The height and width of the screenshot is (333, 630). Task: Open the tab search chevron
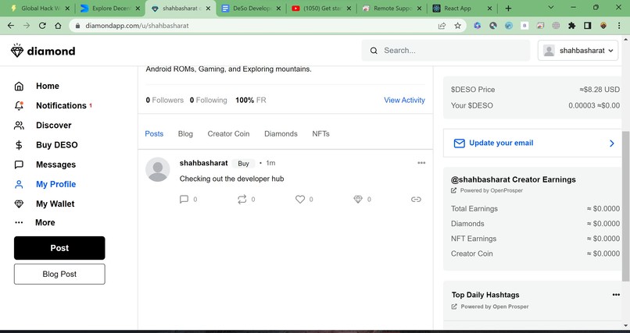(x=551, y=8)
